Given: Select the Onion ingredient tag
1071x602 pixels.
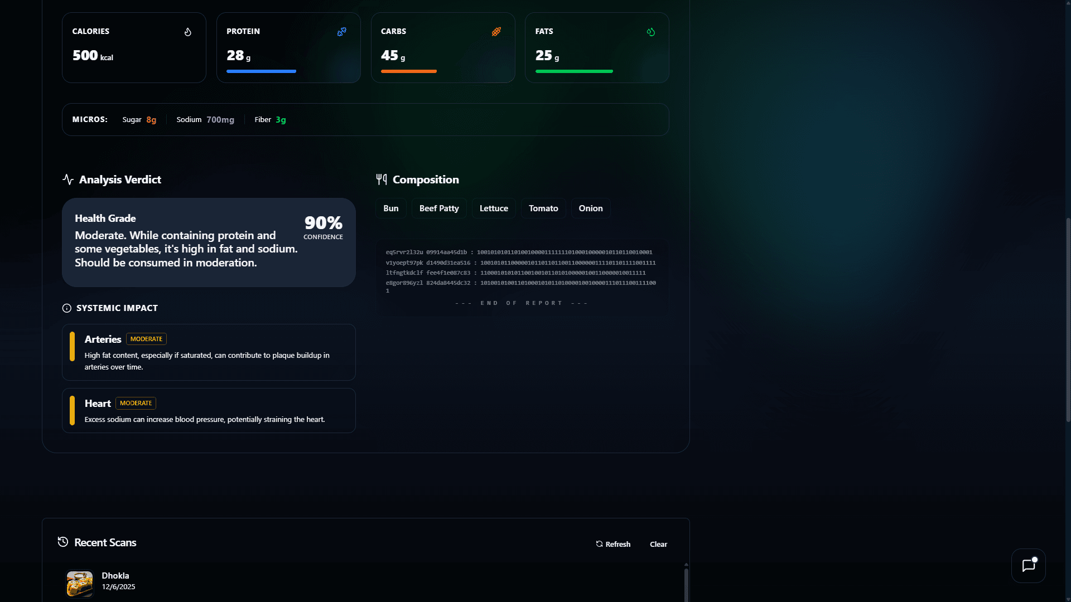Looking at the screenshot, I should point(591,208).
